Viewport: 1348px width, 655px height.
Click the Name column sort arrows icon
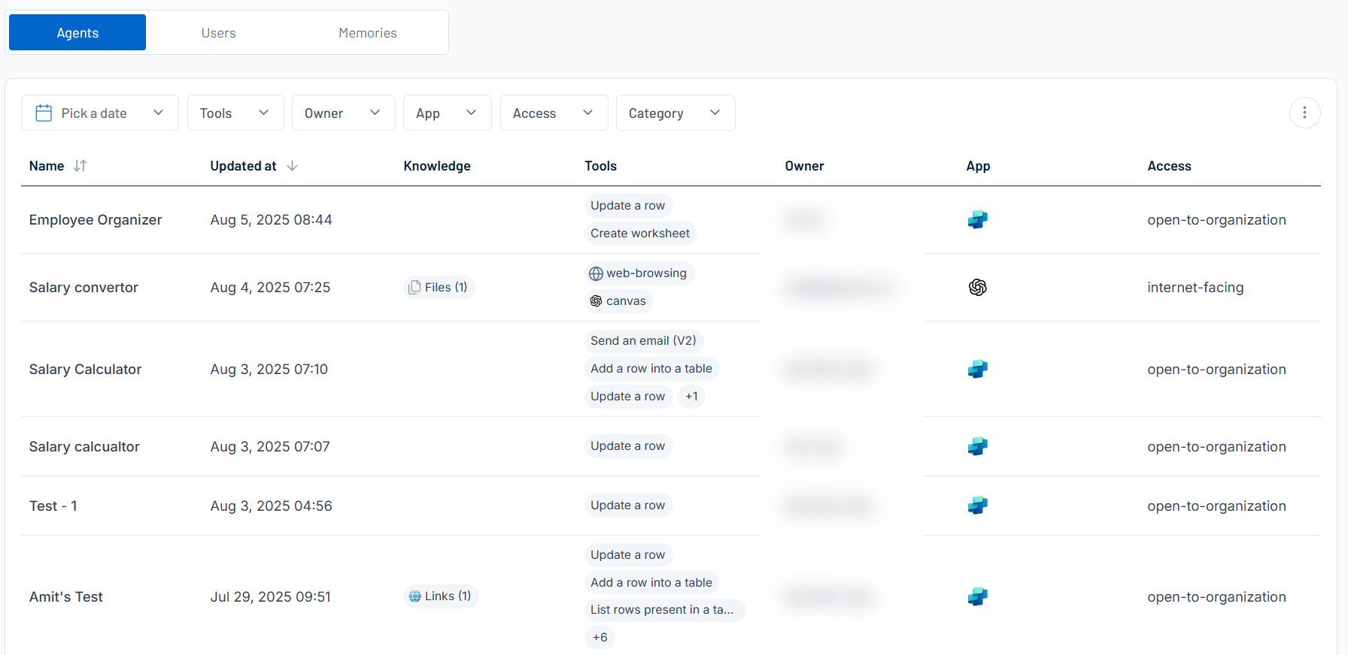tap(80, 166)
